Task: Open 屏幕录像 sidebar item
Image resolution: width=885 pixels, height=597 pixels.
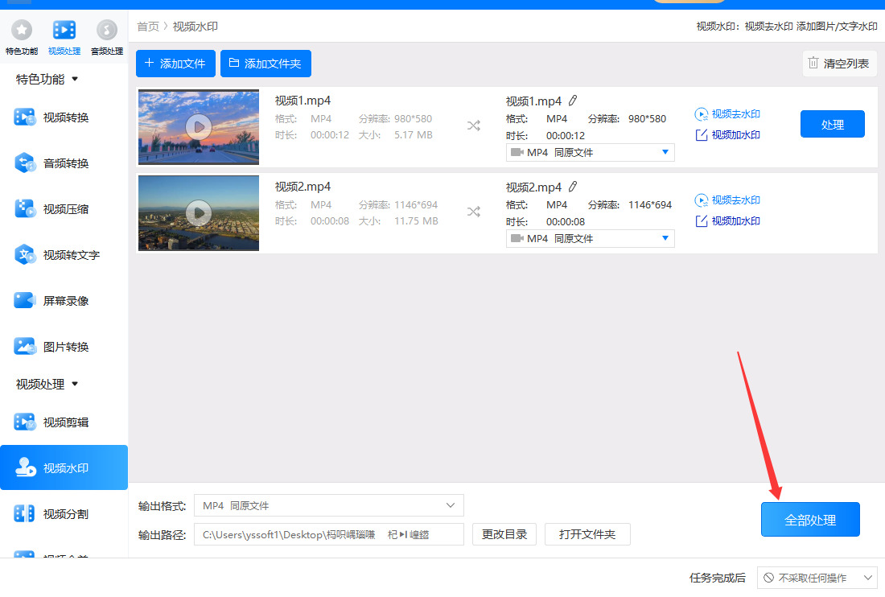Action: (x=64, y=301)
